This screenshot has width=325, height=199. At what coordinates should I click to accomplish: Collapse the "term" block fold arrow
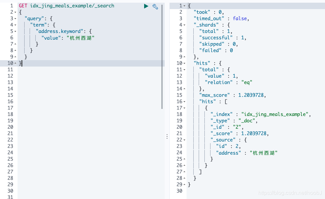(15, 25)
